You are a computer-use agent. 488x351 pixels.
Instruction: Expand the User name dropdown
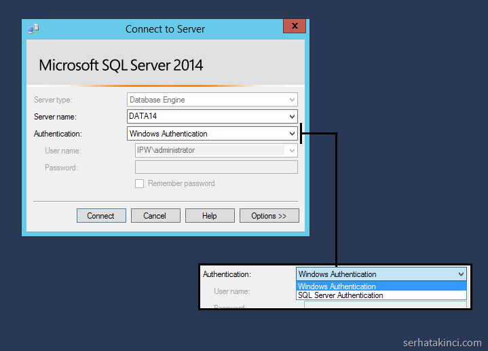292,151
